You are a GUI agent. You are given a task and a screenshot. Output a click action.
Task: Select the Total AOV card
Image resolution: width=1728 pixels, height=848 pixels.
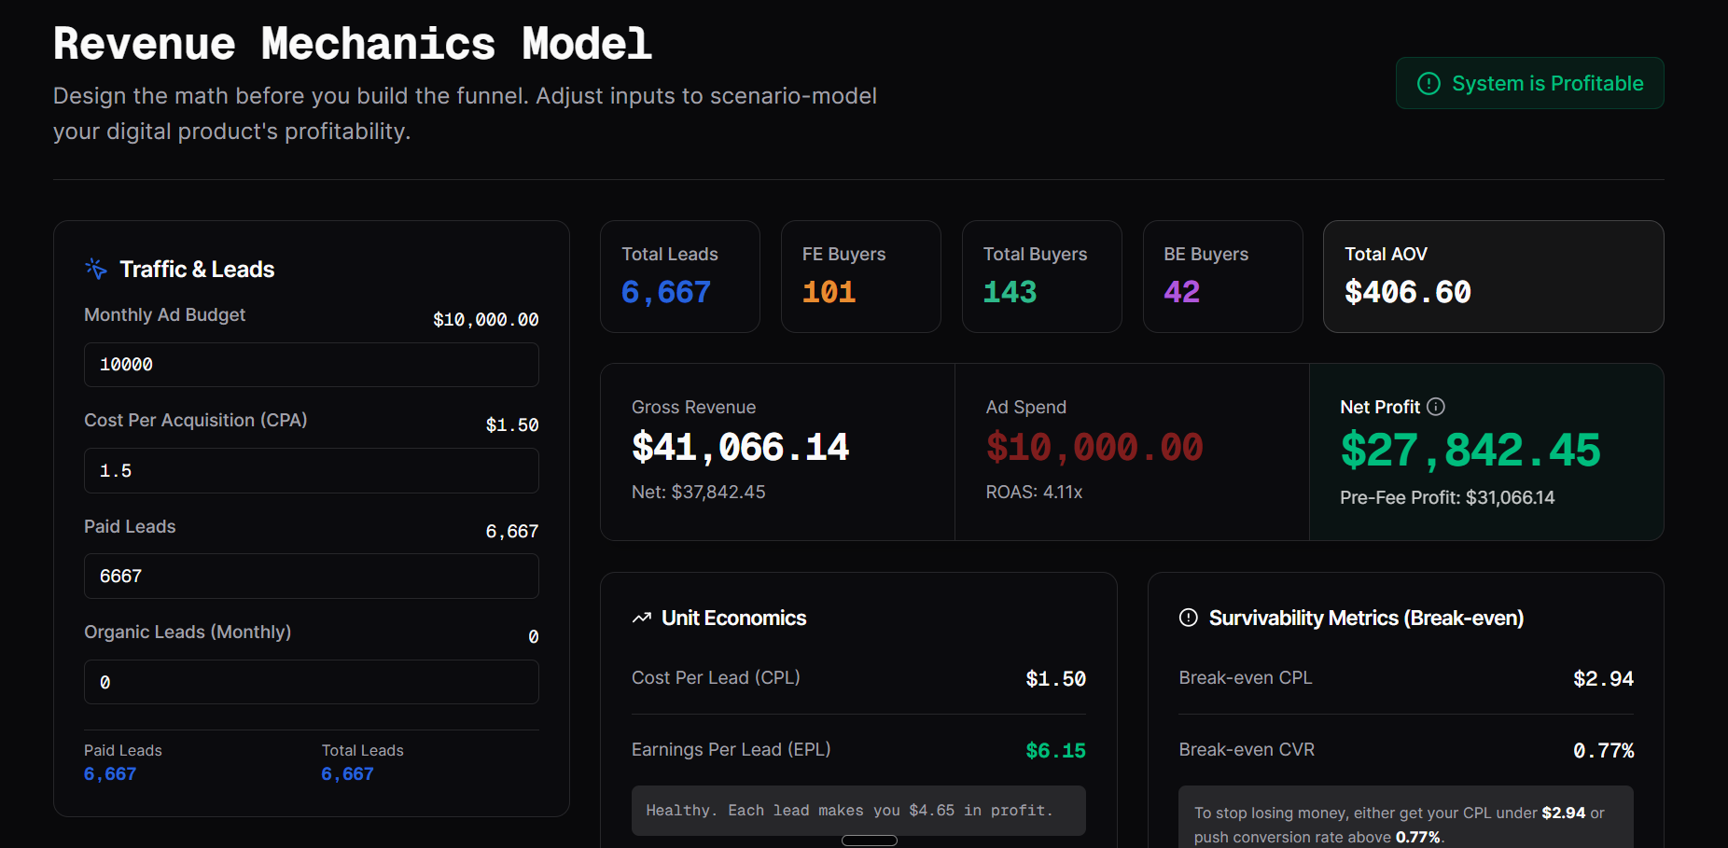[x=1494, y=277]
